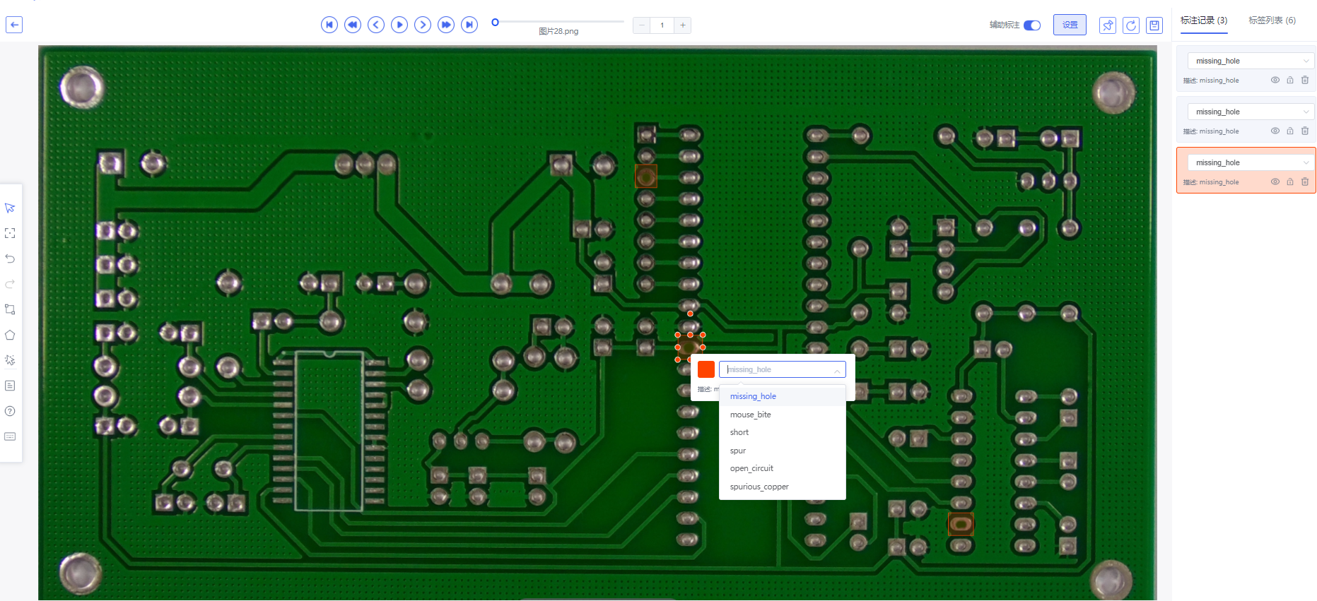Click the 描述: missing_hole text in highlighted record

pyautogui.click(x=1212, y=182)
